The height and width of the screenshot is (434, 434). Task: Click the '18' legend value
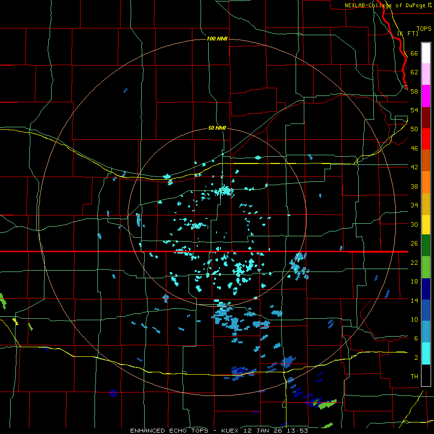414,282
